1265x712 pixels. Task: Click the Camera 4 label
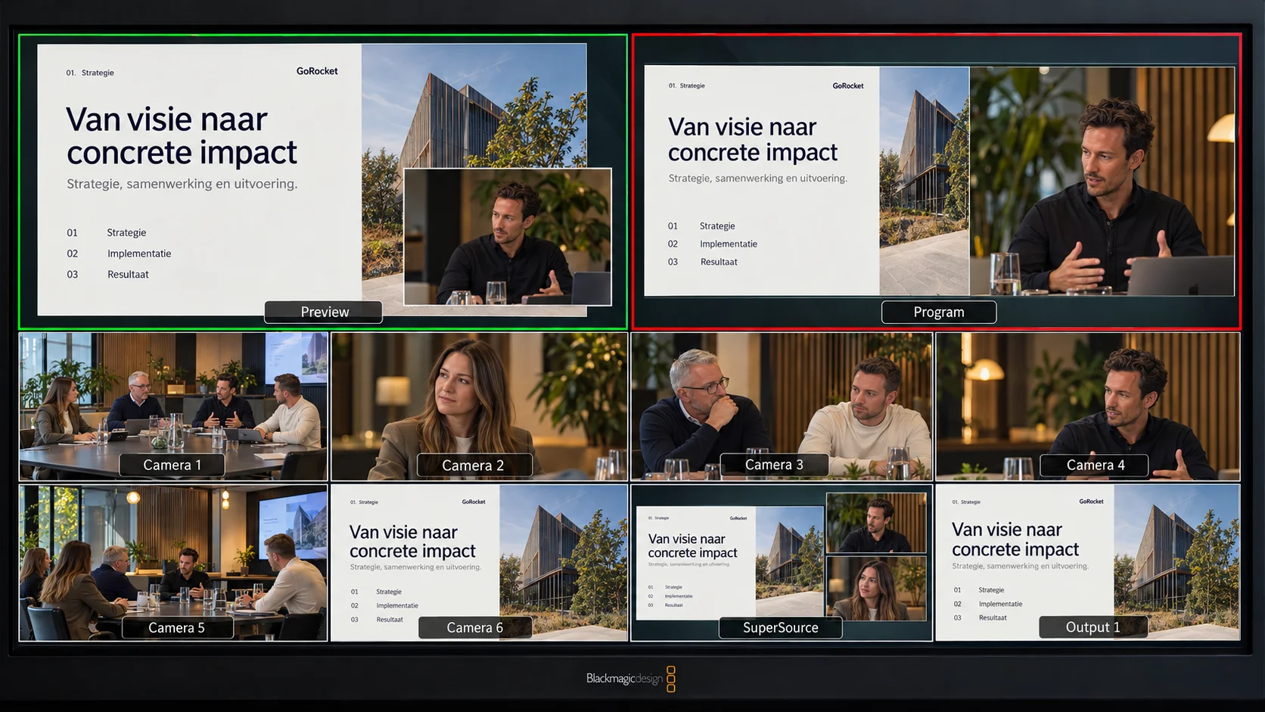[1095, 465]
